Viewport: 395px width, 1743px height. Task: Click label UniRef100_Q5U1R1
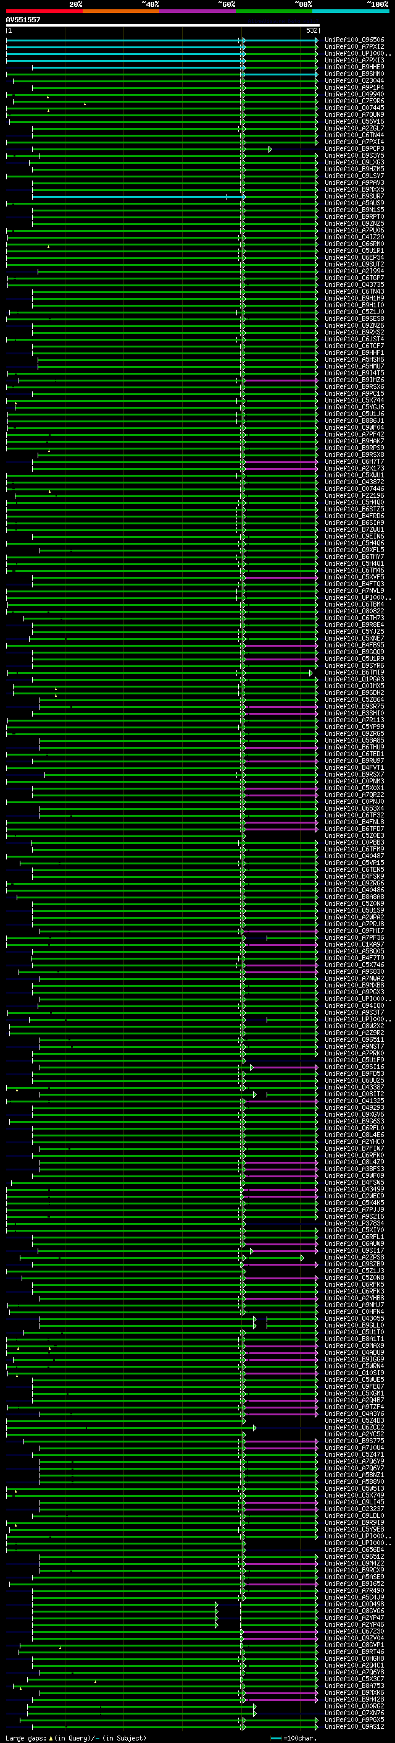point(354,250)
